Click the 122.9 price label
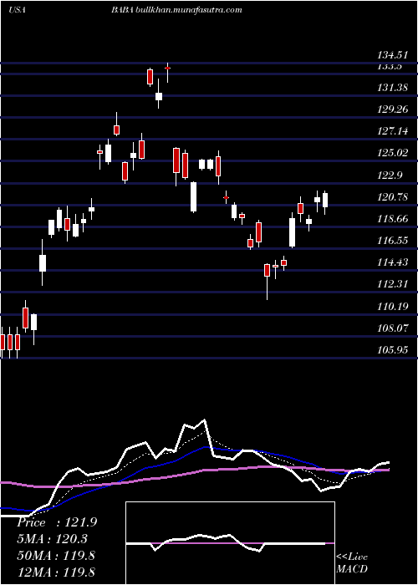This screenshot has height=585, width=418. point(390,175)
